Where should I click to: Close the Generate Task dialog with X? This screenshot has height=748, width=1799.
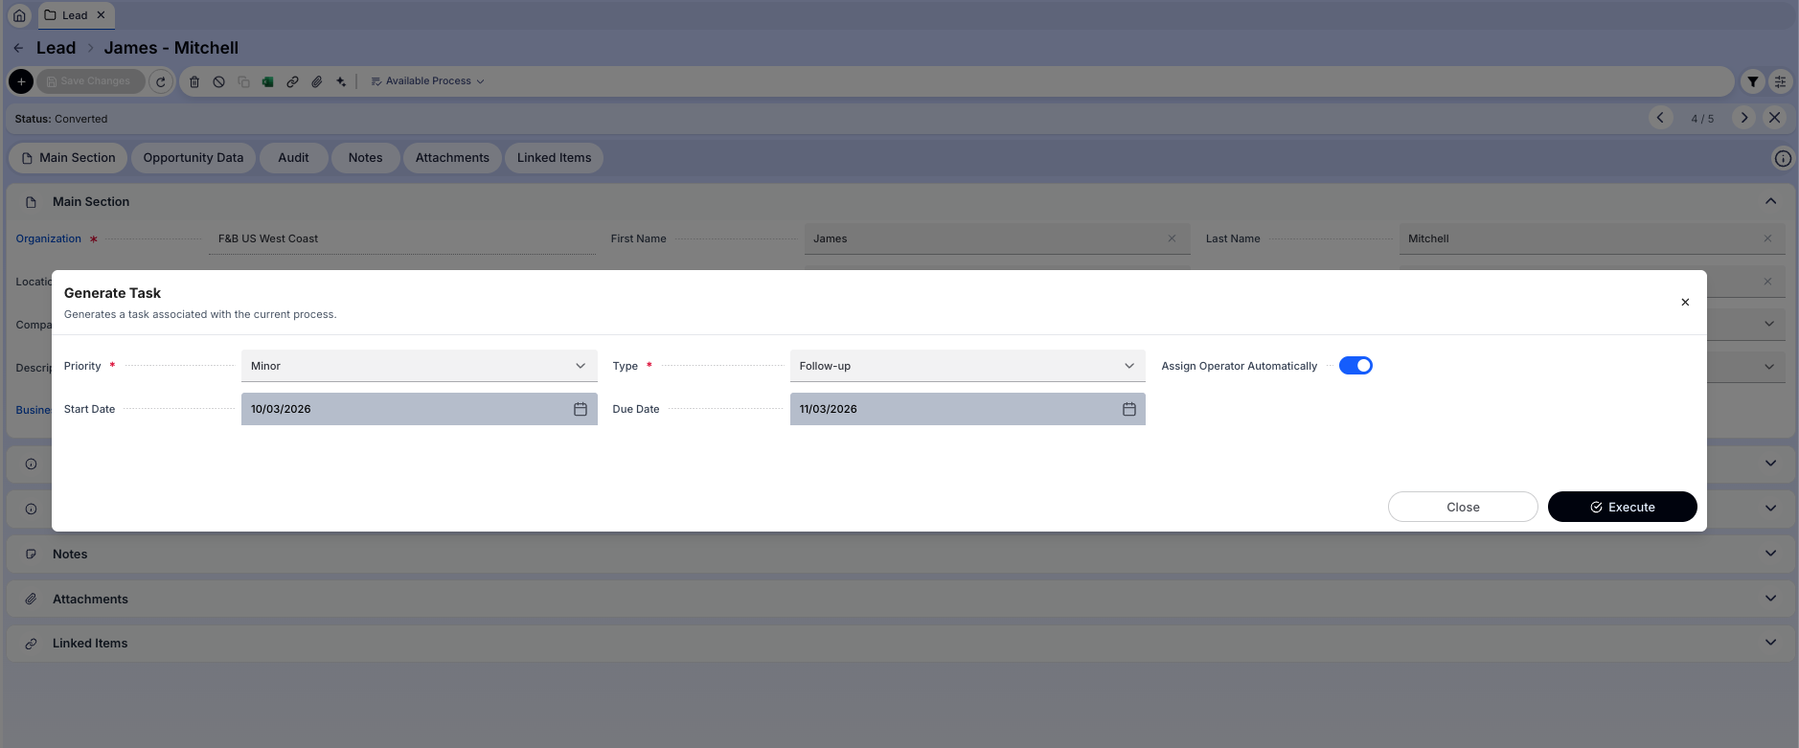click(1684, 303)
